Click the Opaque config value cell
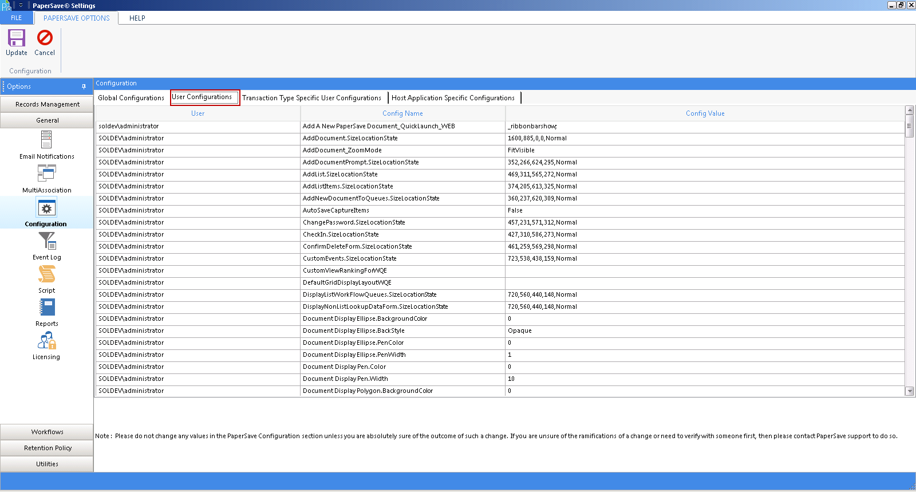The image size is (916, 492). coord(705,331)
